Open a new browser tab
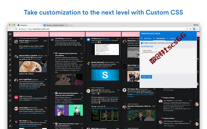The image size is (207, 129). (71, 25)
